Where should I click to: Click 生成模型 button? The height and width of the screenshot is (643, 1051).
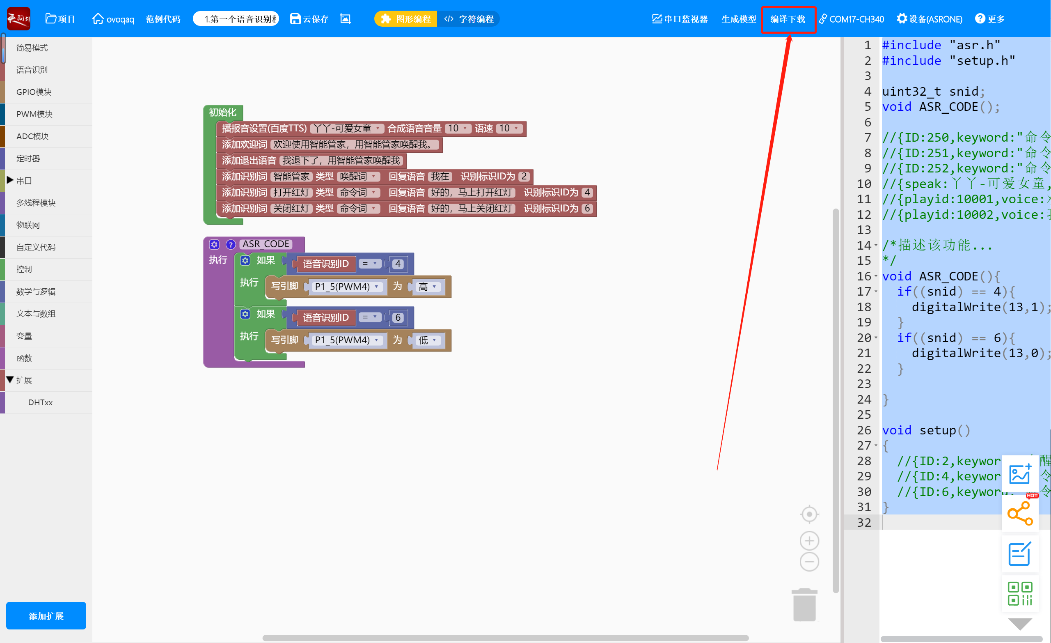pyautogui.click(x=739, y=19)
